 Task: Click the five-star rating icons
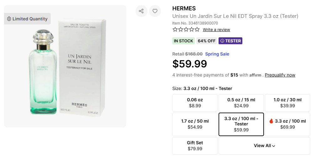pos(186,29)
